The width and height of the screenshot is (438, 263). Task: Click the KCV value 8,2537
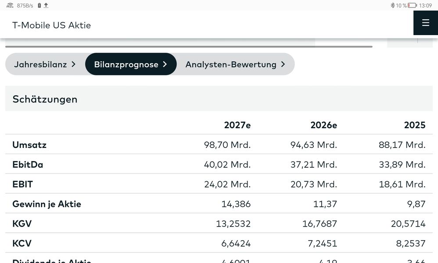click(x=411, y=243)
